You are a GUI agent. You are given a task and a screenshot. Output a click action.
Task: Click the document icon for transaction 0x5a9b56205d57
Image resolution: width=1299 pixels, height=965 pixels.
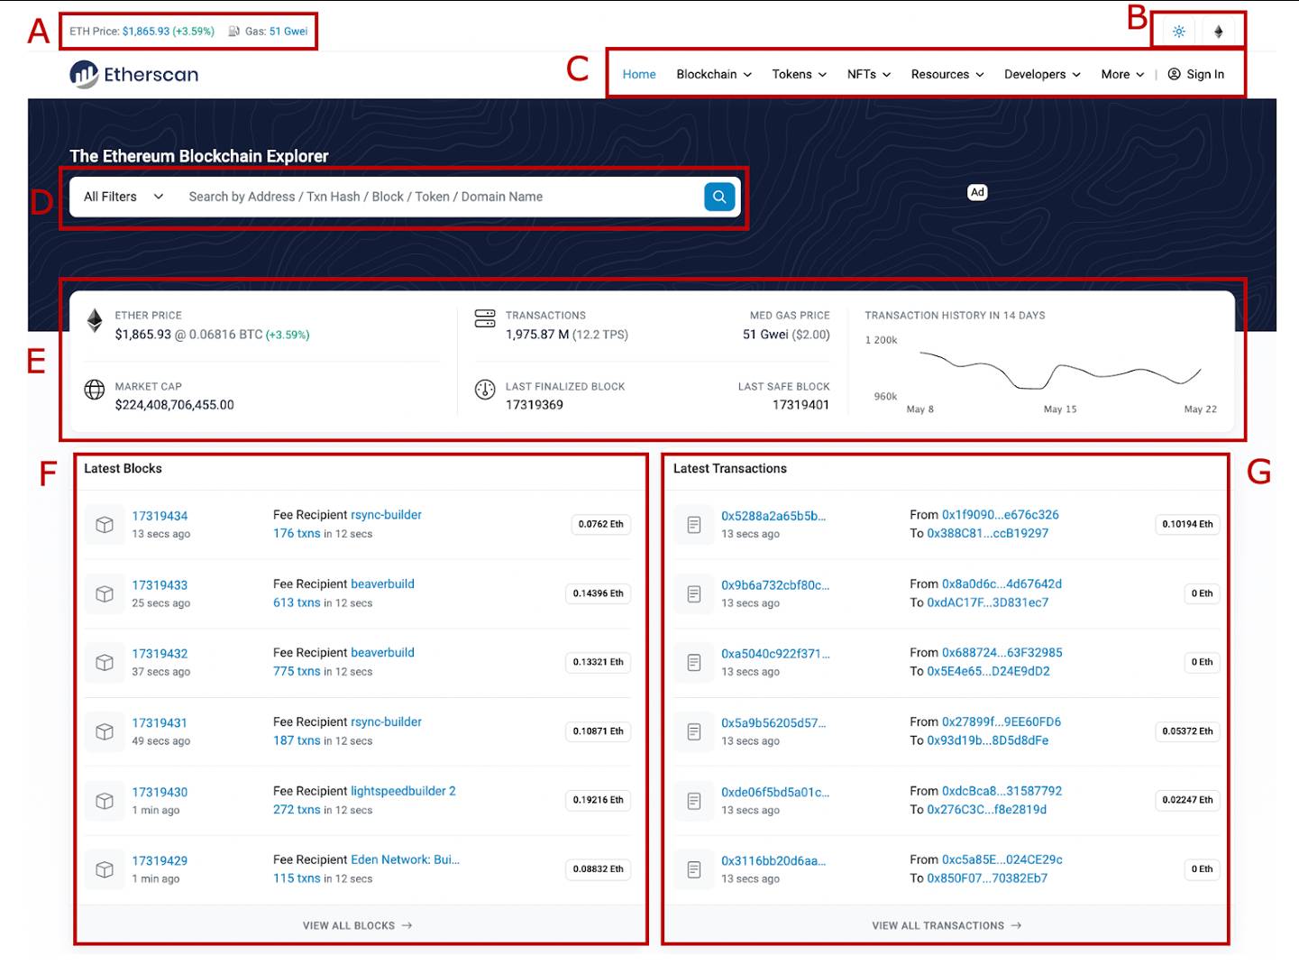tap(694, 731)
